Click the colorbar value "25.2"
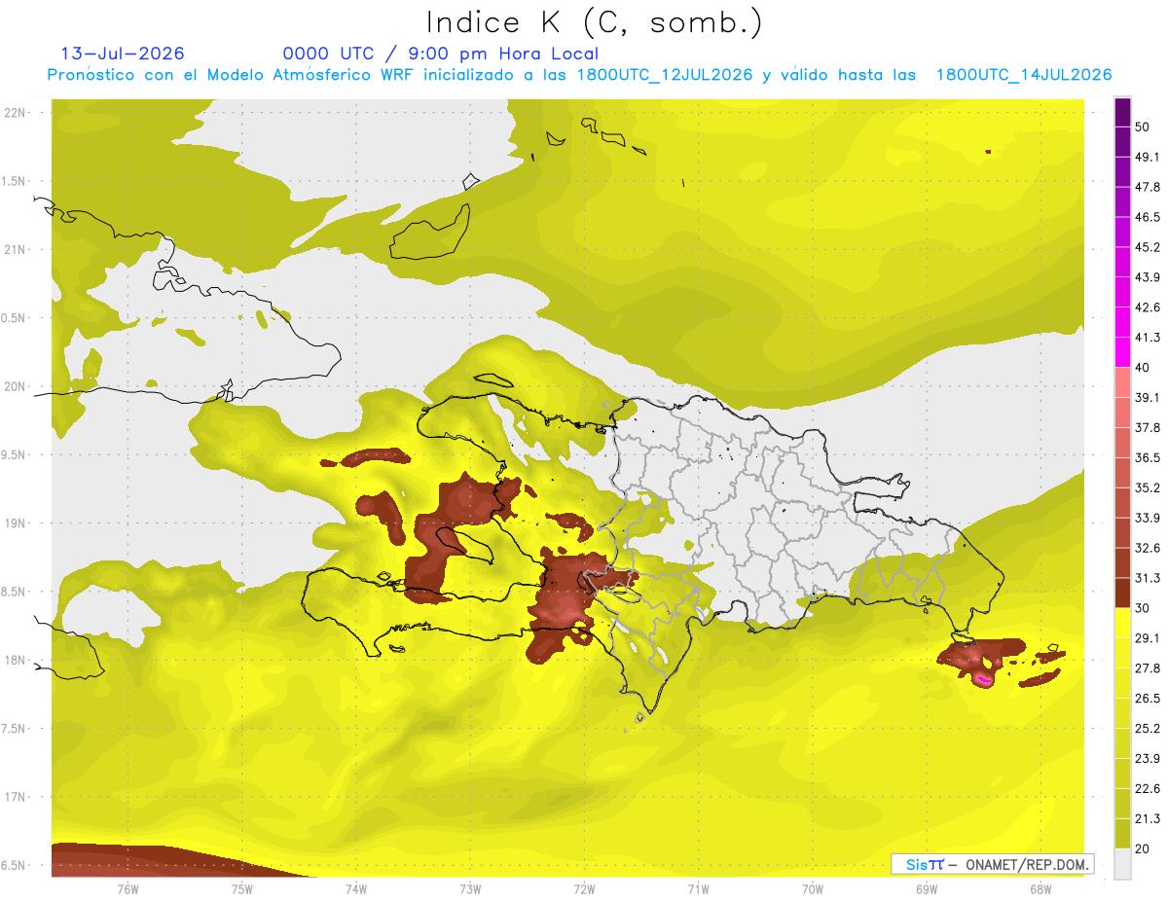This screenshot has height=902, width=1168. coord(1148,728)
